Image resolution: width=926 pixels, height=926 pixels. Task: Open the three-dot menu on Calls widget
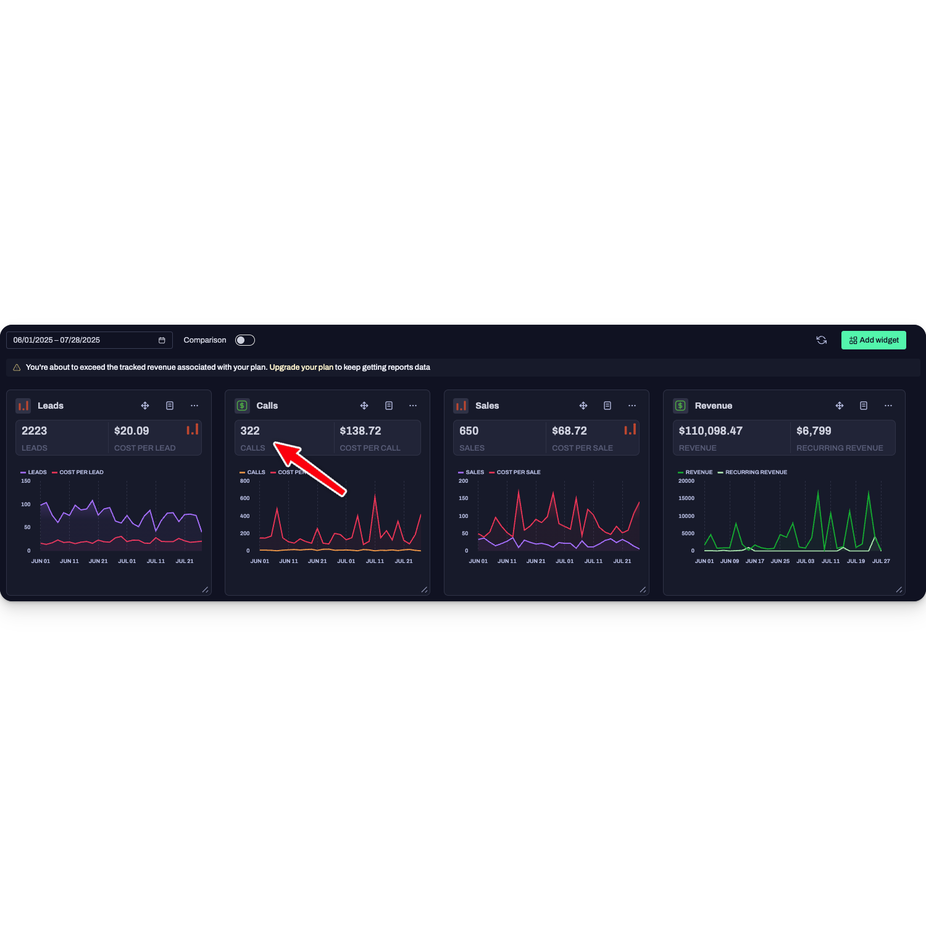click(413, 406)
